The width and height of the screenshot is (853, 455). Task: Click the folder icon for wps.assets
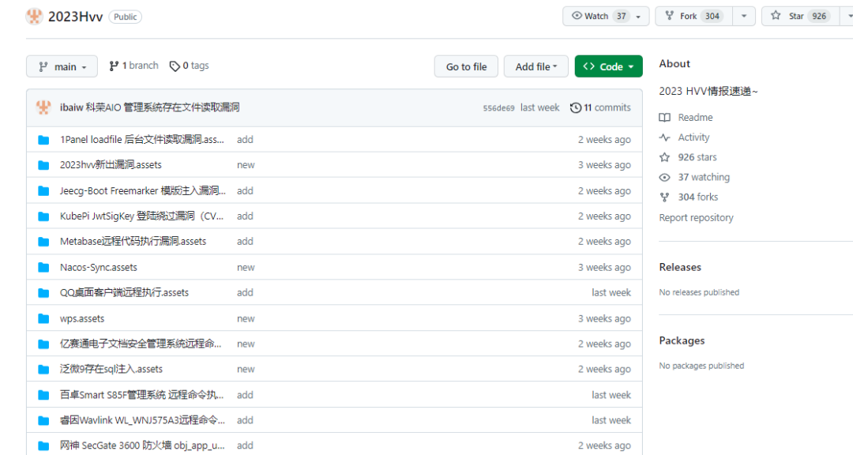[43, 319]
